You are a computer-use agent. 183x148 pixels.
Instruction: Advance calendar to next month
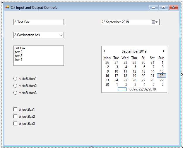click(164, 51)
